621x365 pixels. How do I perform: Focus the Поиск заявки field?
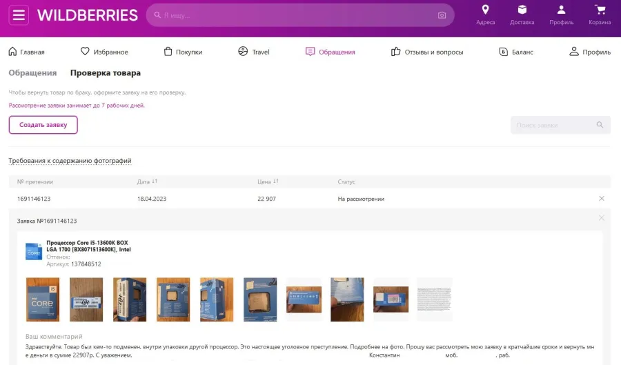(x=560, y=125)
